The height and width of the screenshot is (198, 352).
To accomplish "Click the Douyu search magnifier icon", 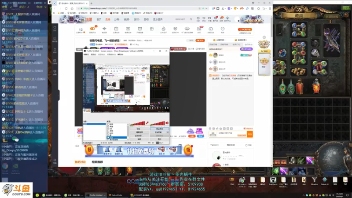I will (x=191, y=19).
